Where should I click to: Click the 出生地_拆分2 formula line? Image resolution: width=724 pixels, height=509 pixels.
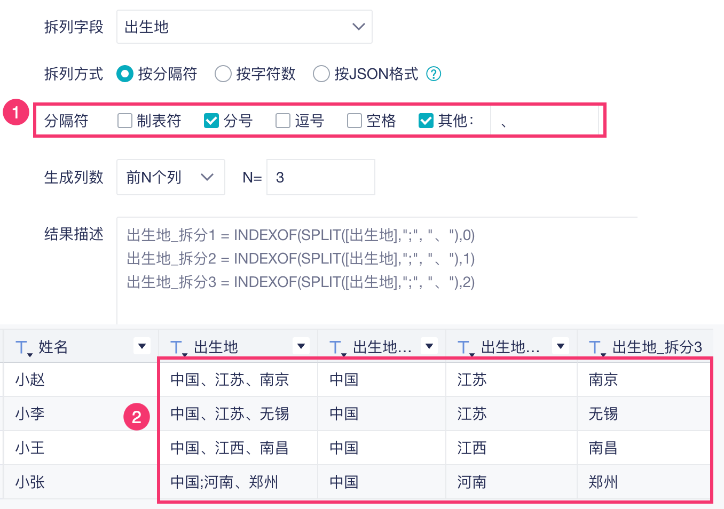(301, 258)
